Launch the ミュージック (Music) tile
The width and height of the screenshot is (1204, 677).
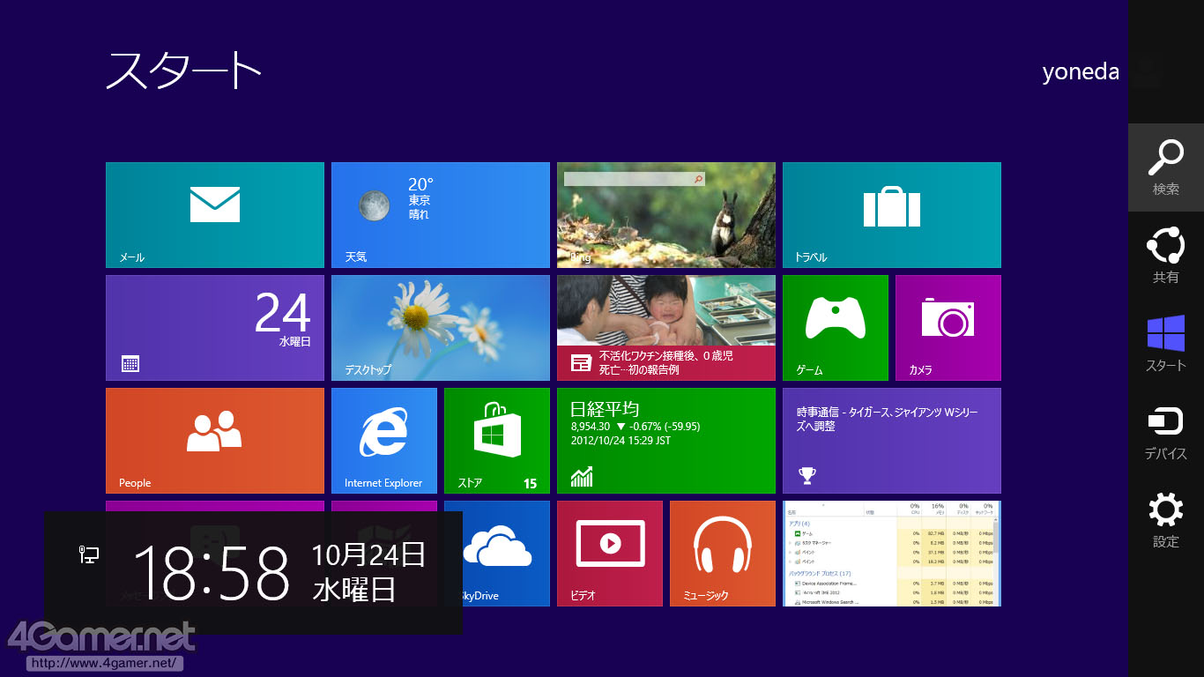[x=723, y=554]
